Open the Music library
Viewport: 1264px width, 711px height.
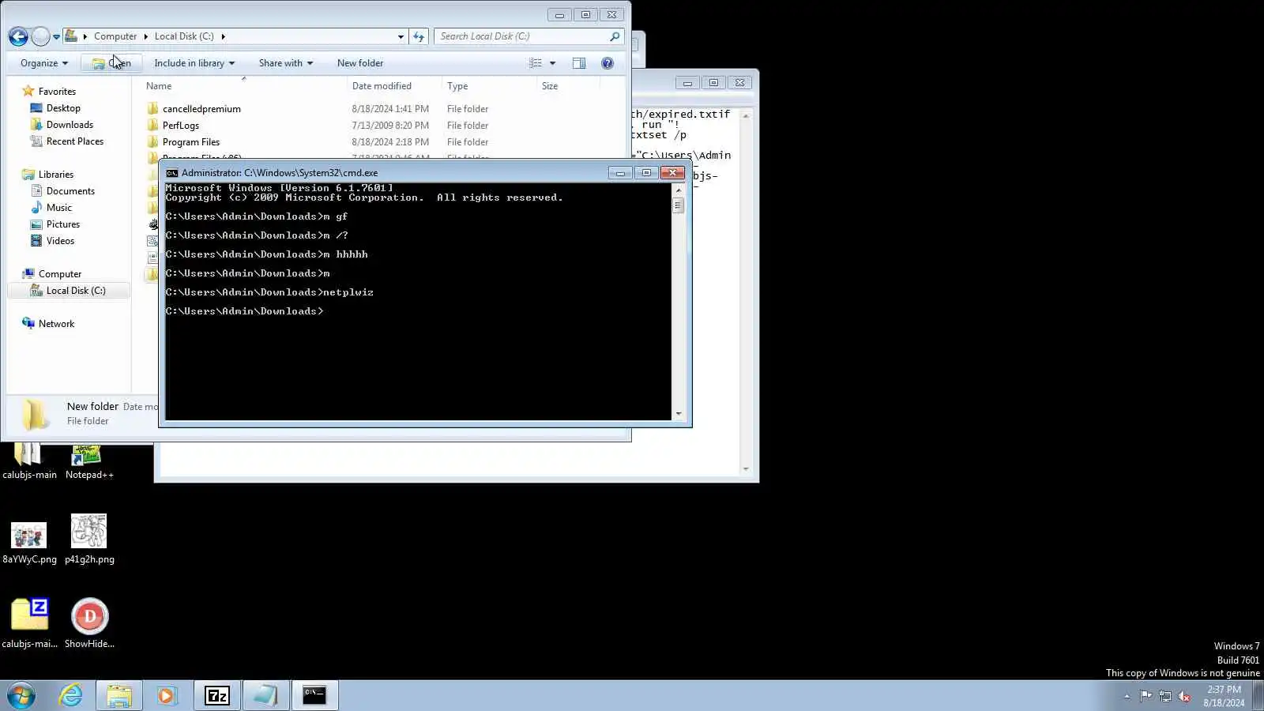tap(59, 208)
